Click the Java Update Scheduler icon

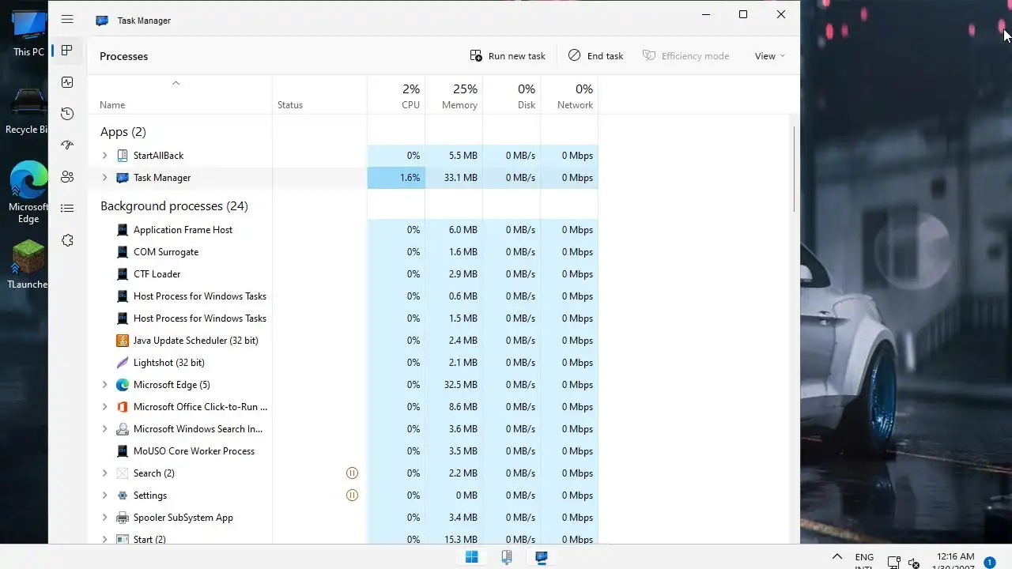[122, 341]
